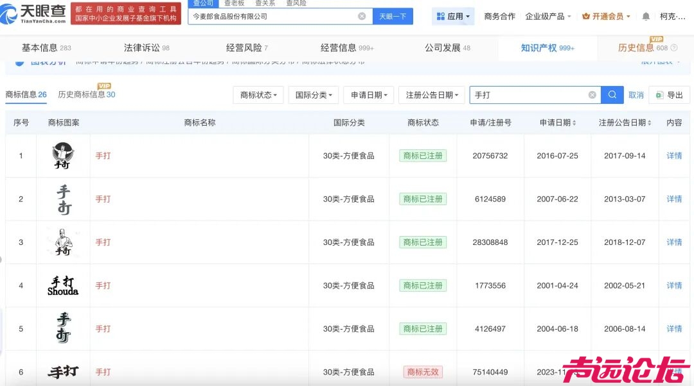Sort by 注册公告日期 column header

625,122
